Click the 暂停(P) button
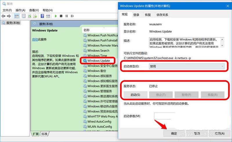This screenshot has width=232, height=142. (186, 95)
